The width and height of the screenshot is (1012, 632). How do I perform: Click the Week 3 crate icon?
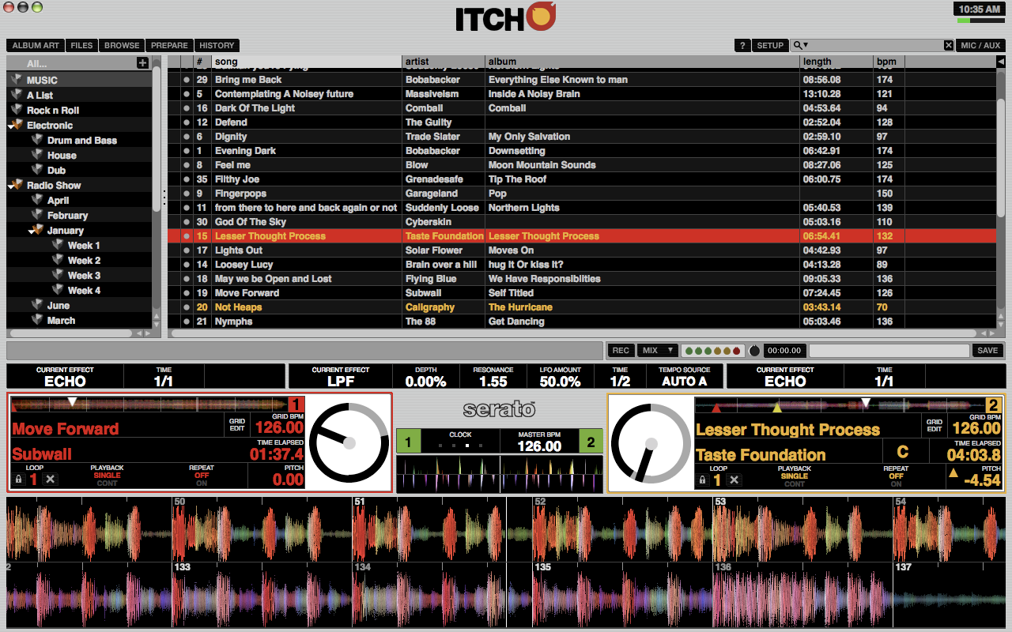click(x=58, y=275)
